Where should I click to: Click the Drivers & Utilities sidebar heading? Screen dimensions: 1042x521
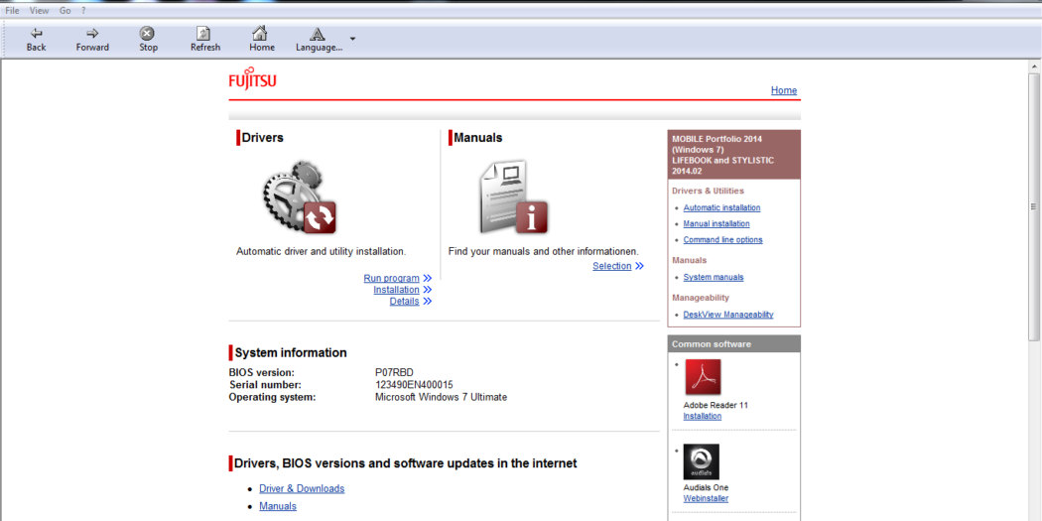click(x=708, y=191)
